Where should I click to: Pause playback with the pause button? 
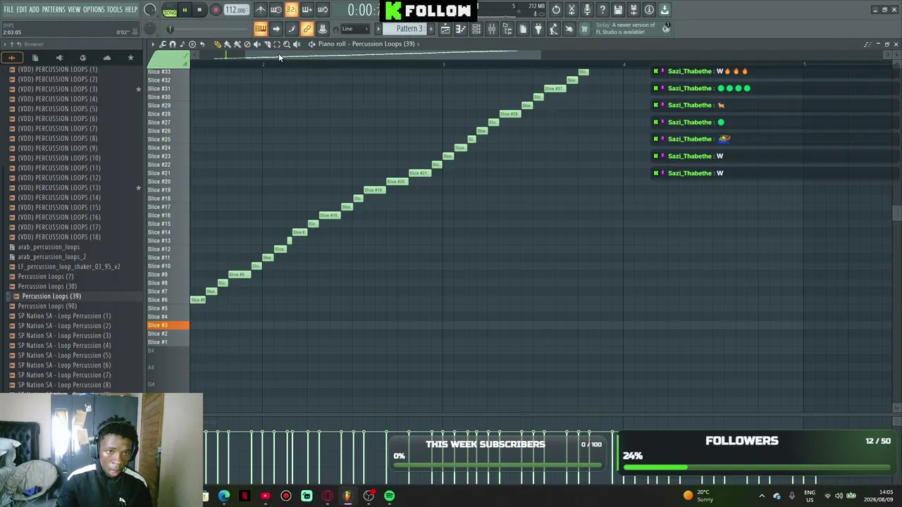pyautogui.click(x=185, y=10)
